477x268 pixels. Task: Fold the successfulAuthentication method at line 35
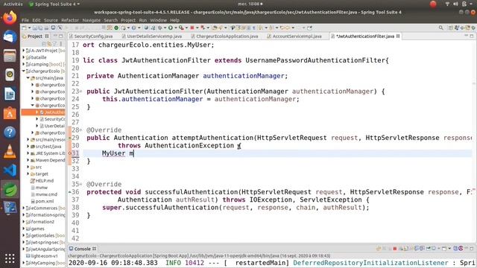pyautogui.click(x=81, y=185)
